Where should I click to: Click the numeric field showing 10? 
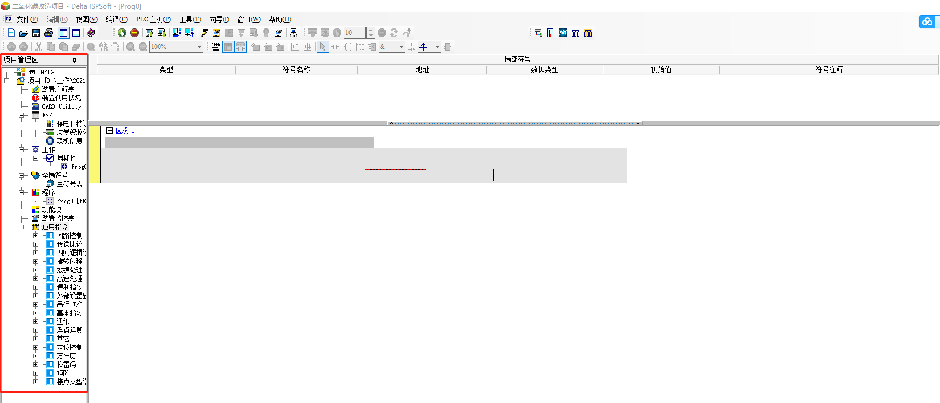(x=354, y=33)
